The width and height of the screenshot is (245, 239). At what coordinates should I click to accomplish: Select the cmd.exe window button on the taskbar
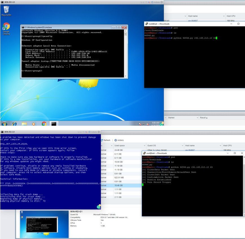coord(54,123)
